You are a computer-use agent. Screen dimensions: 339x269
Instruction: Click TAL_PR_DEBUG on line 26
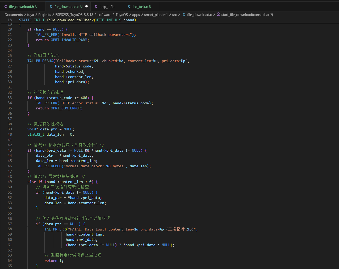point(40,61)
